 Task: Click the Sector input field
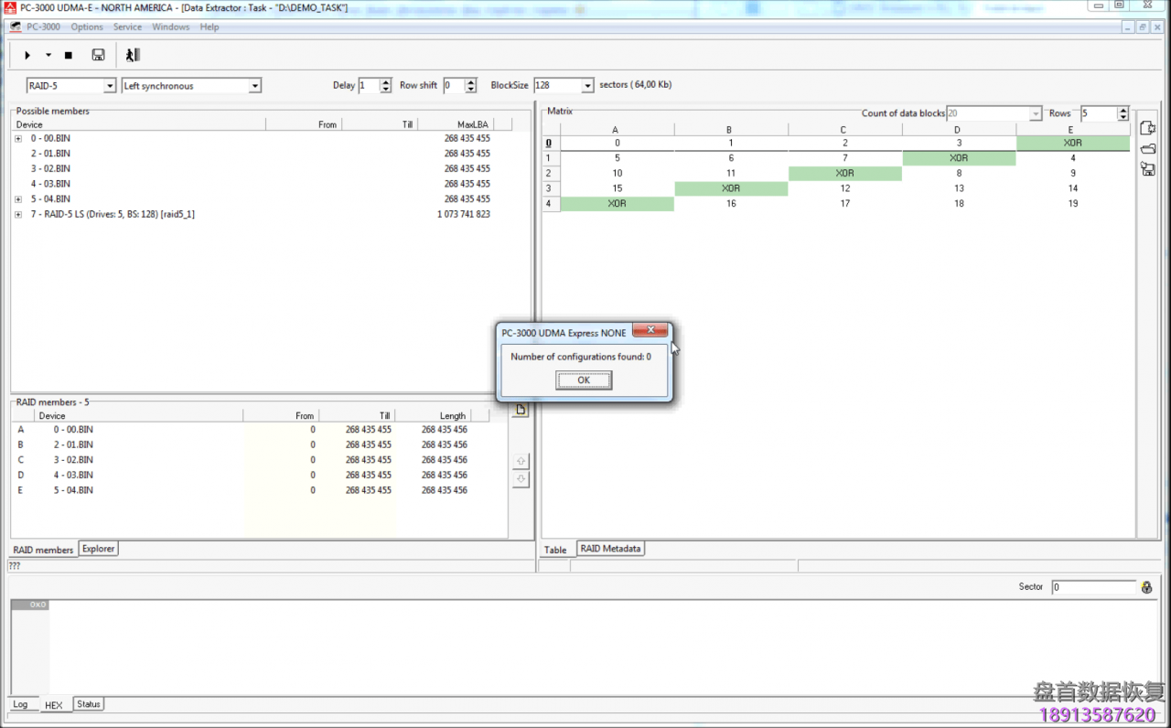click(x=1091, y=587)
